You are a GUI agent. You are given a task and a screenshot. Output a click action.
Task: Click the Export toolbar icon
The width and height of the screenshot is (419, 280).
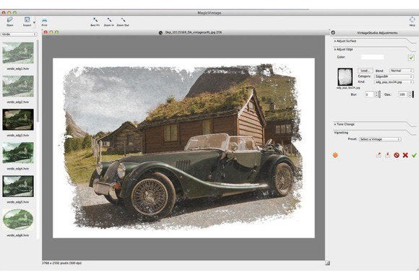click(x=27, y=22)
